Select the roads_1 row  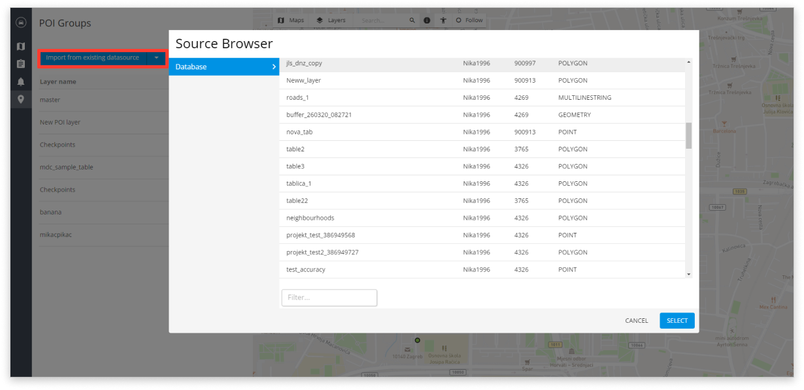(482, 98)
